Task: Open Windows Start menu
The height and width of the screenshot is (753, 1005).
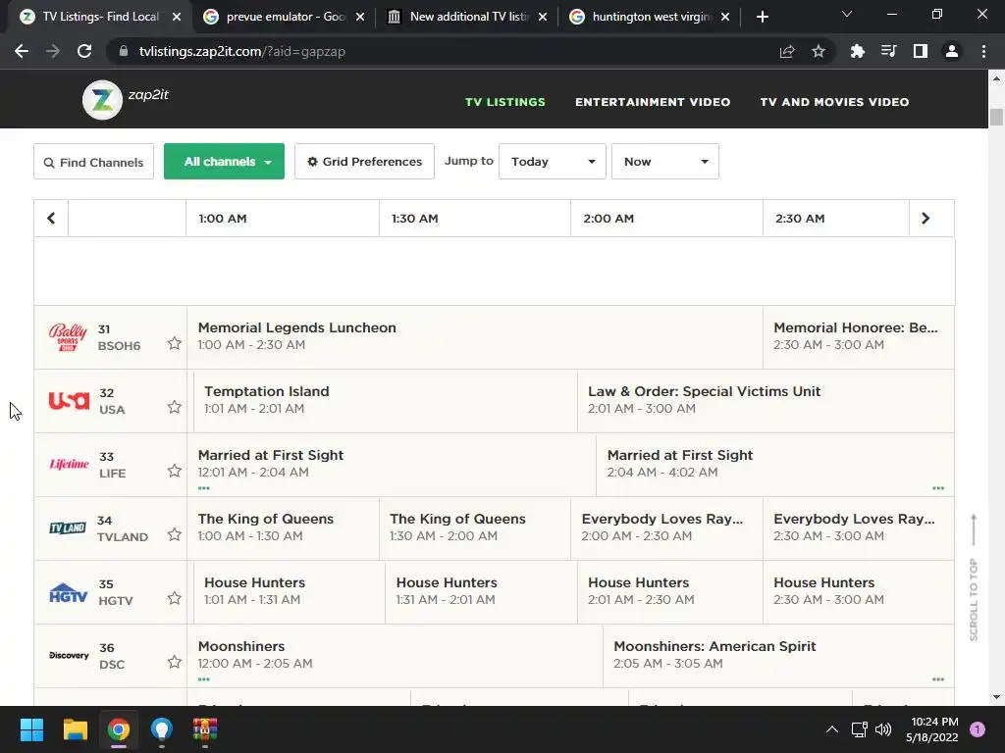Action: [x=31, y=729]
